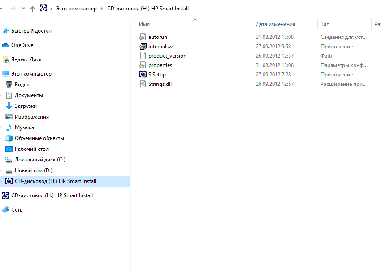Click the properties configuration file icon

point(143,65)
